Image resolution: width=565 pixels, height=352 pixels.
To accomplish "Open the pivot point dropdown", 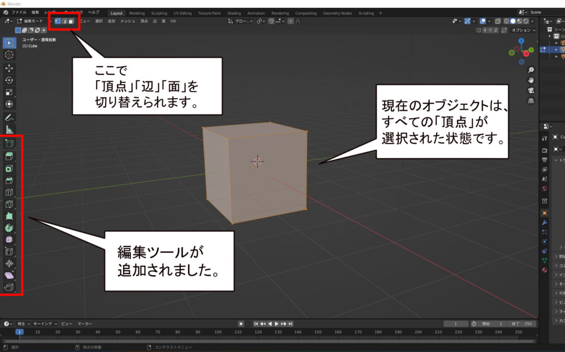I will 260,21.
